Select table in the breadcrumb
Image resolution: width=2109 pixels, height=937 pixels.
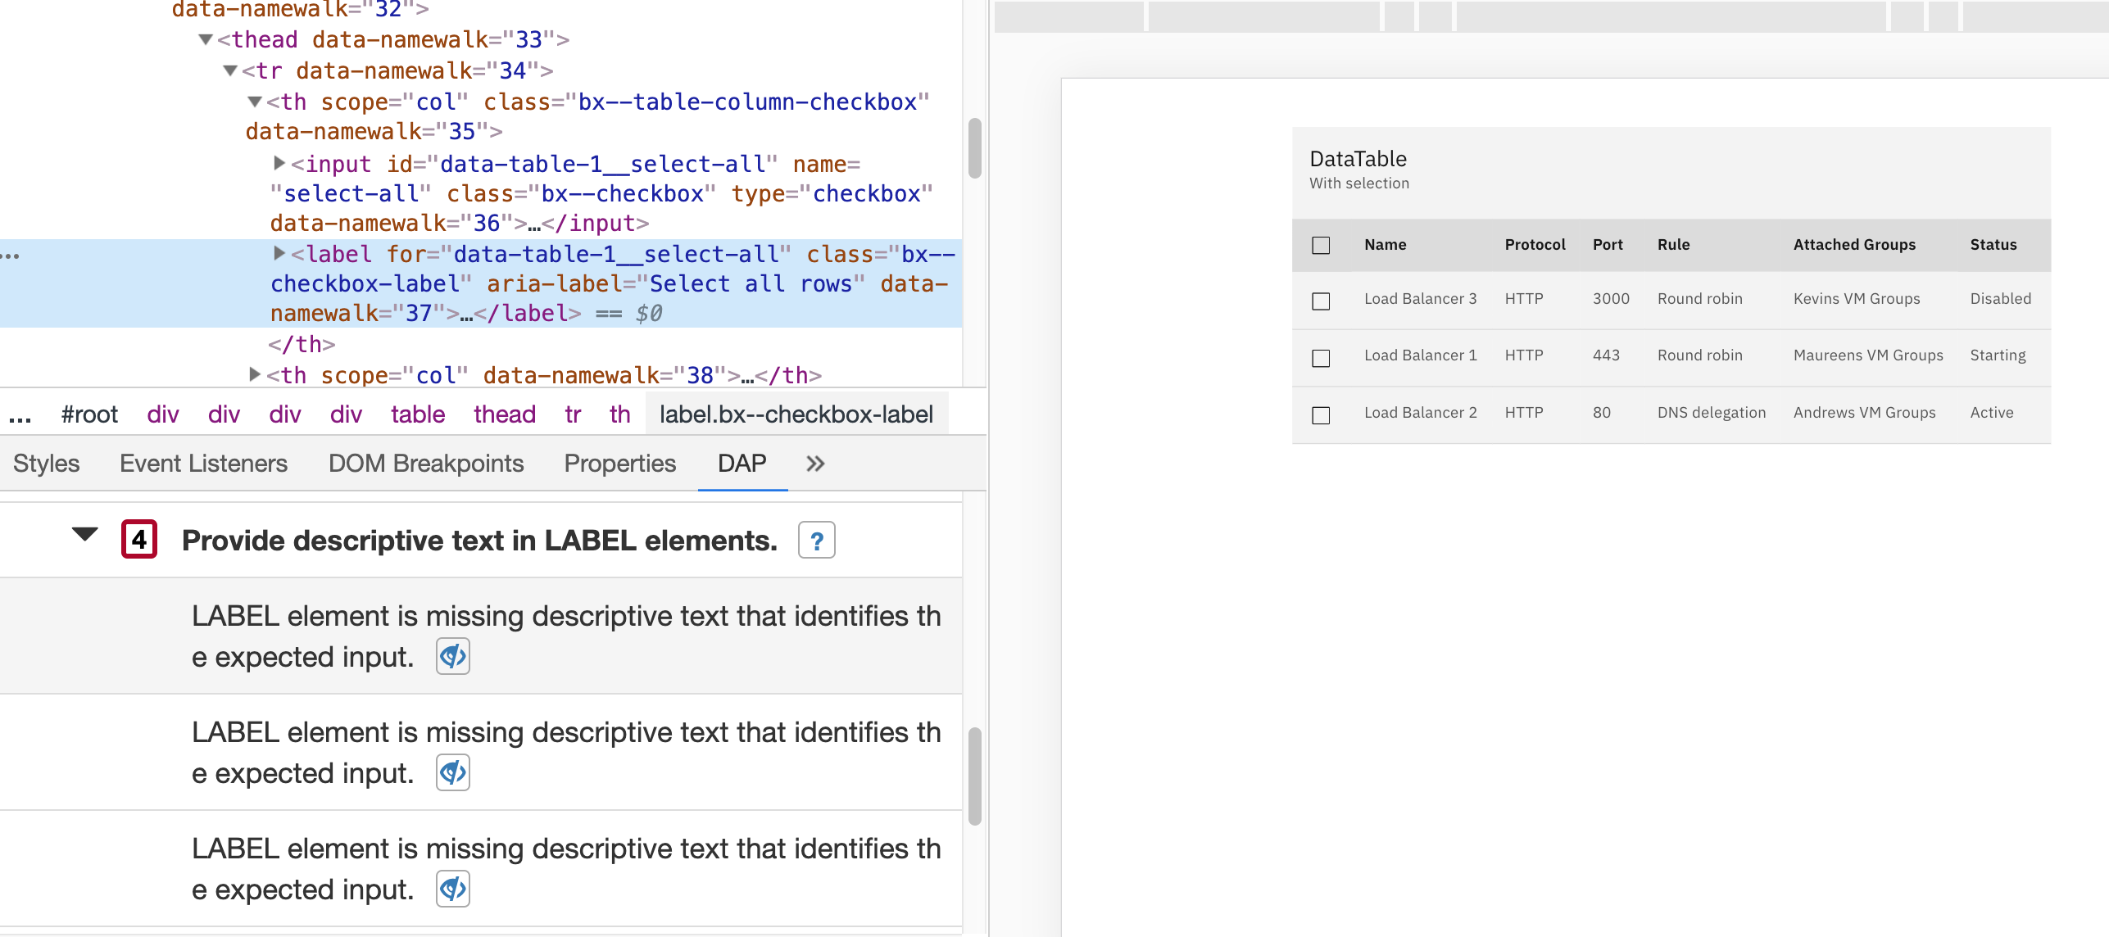pyautogui.click(x=418, y=414)
